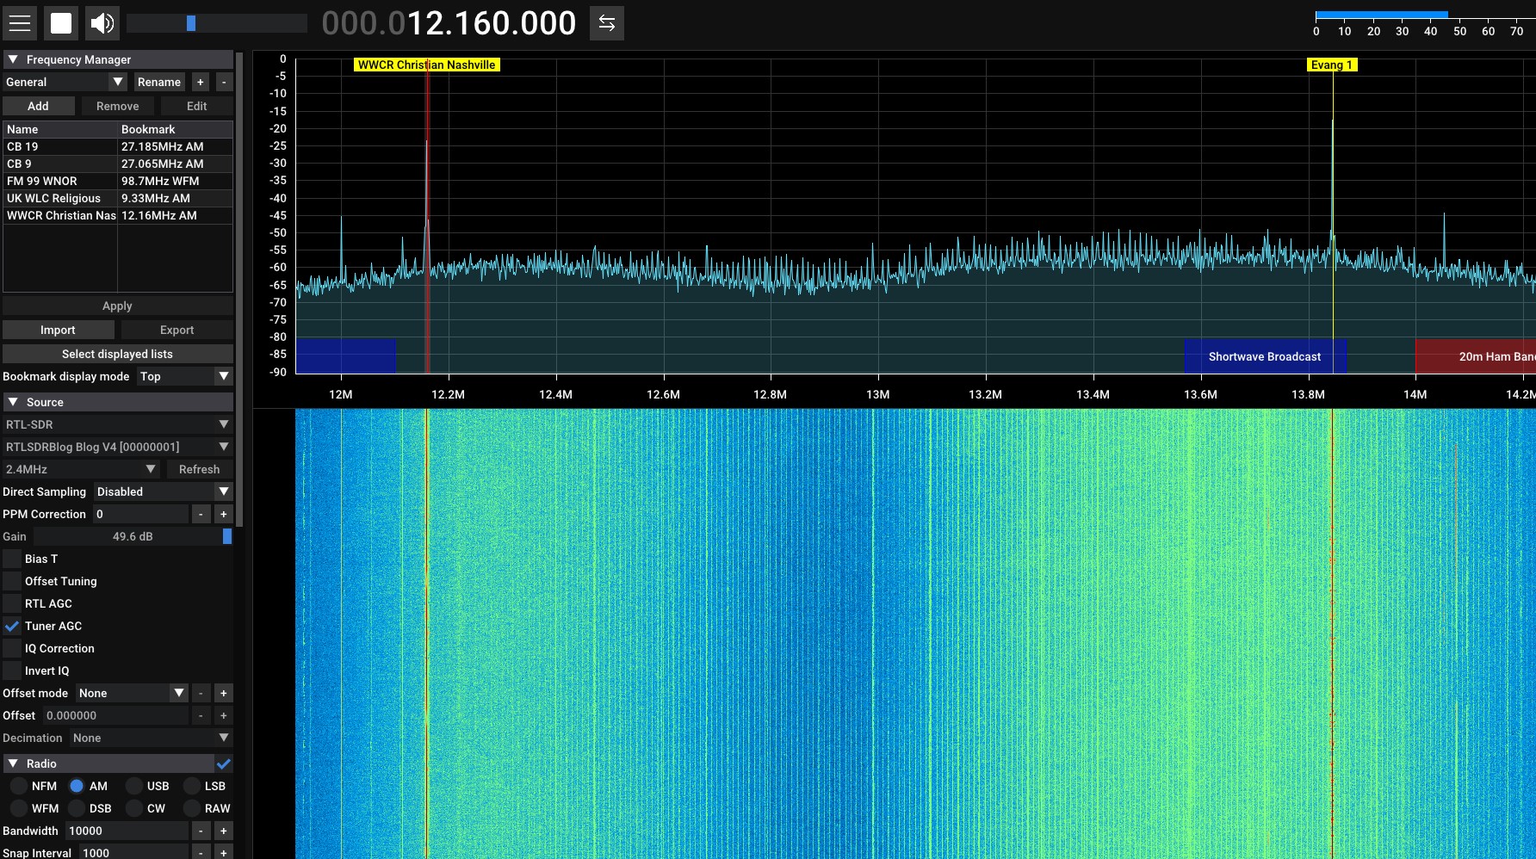Click the plus icon next to Rename
This screenshot has width=1536, height=859.
201,82
